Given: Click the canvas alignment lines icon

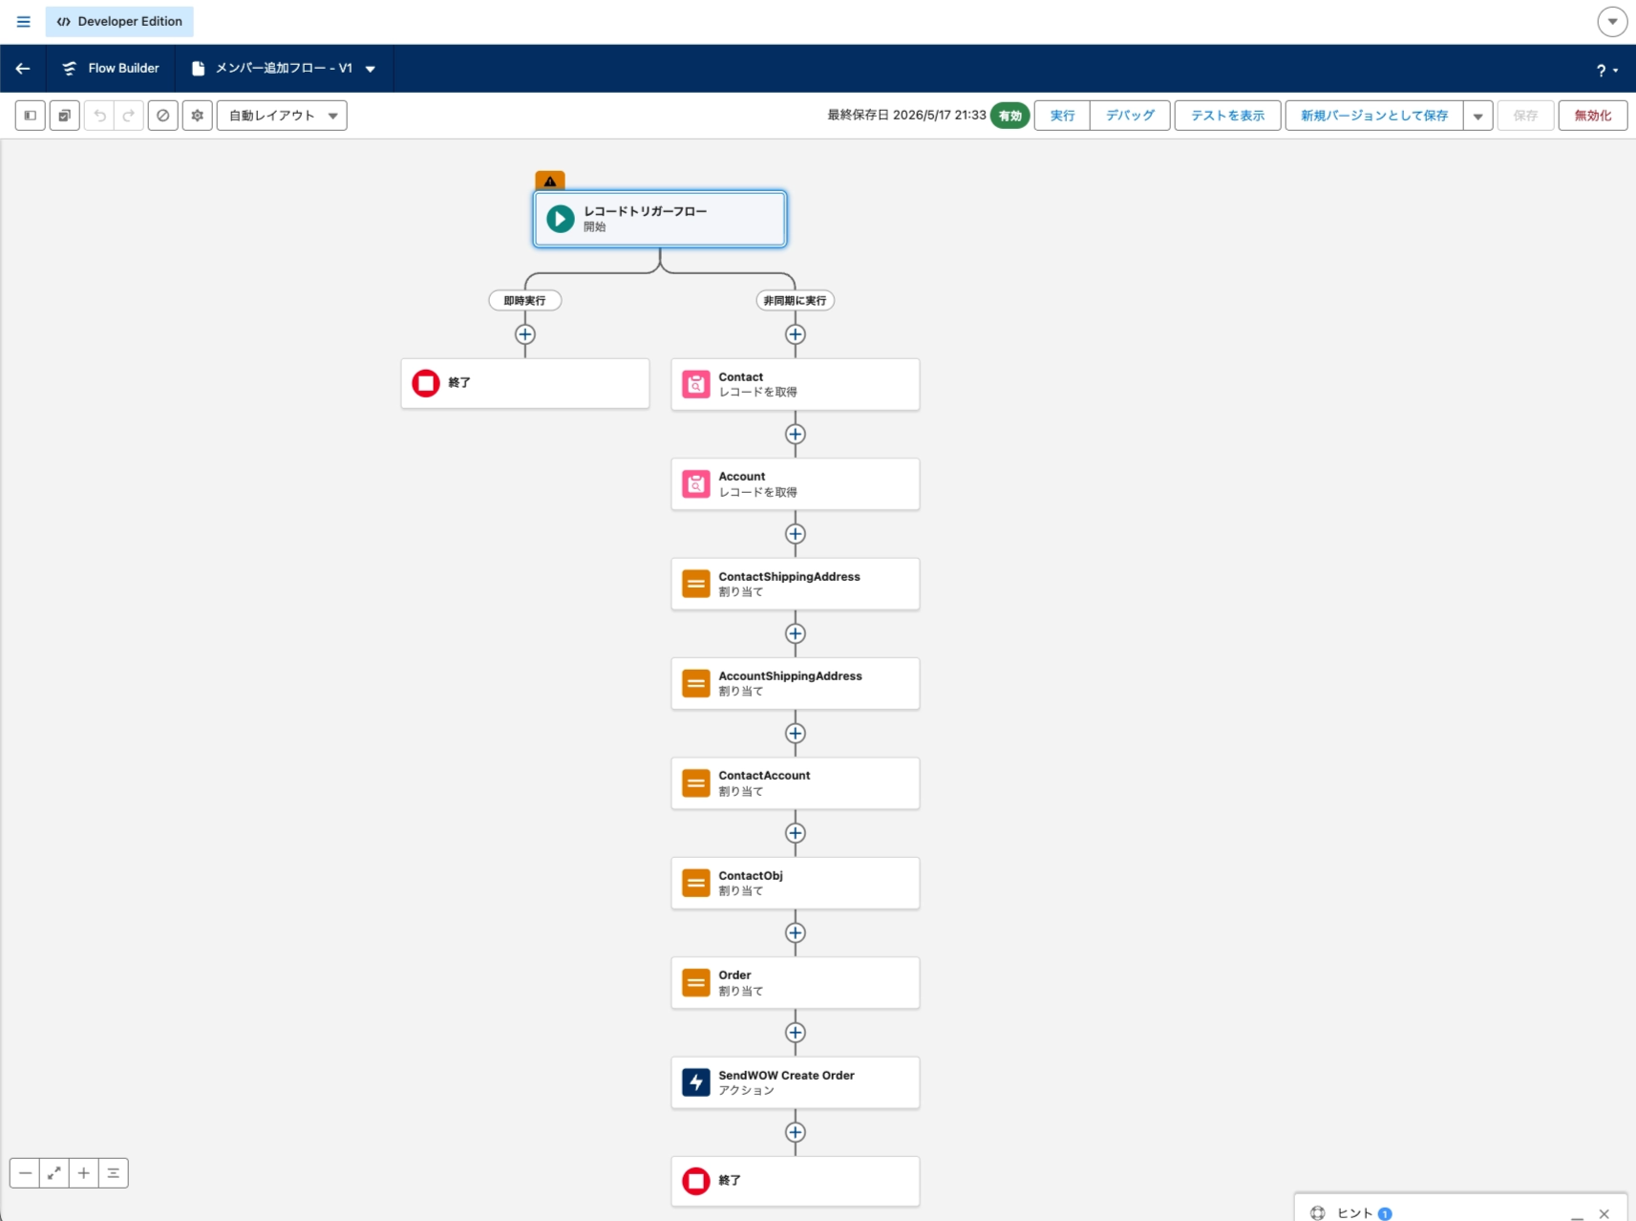Looking at the screenshot, I should coord(114,1173).
